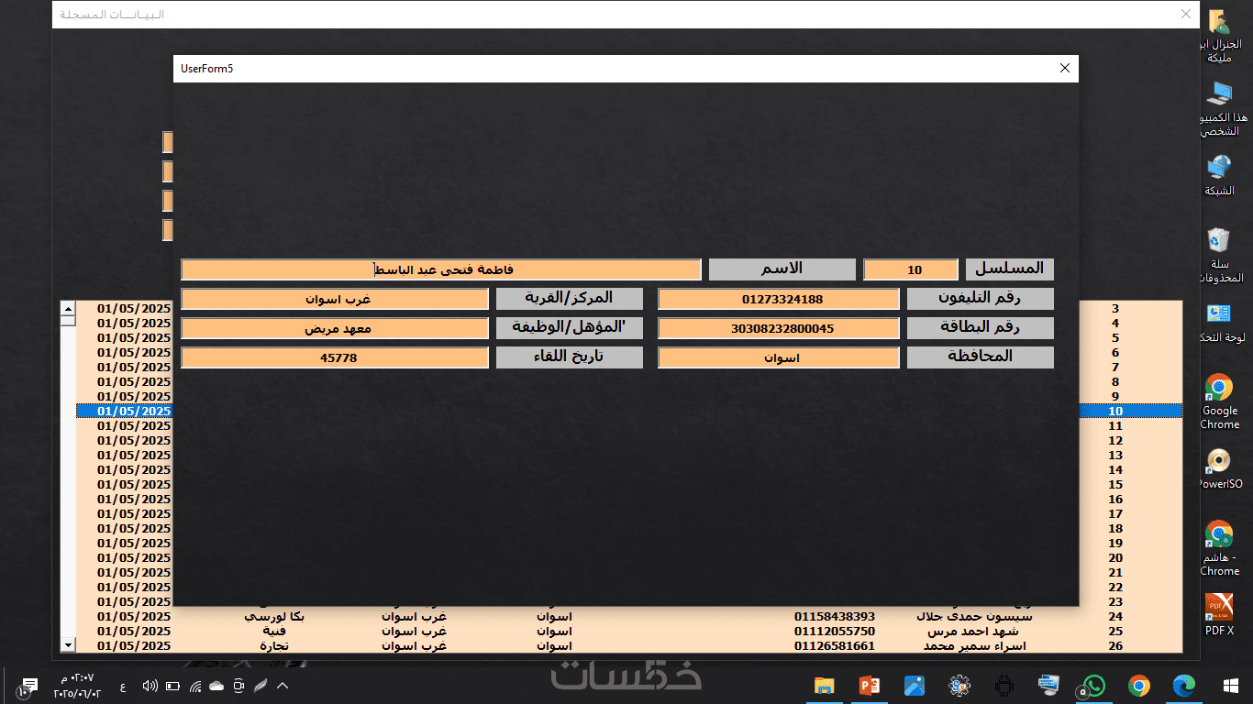Open the Windows Start menu

[1230, 685]
